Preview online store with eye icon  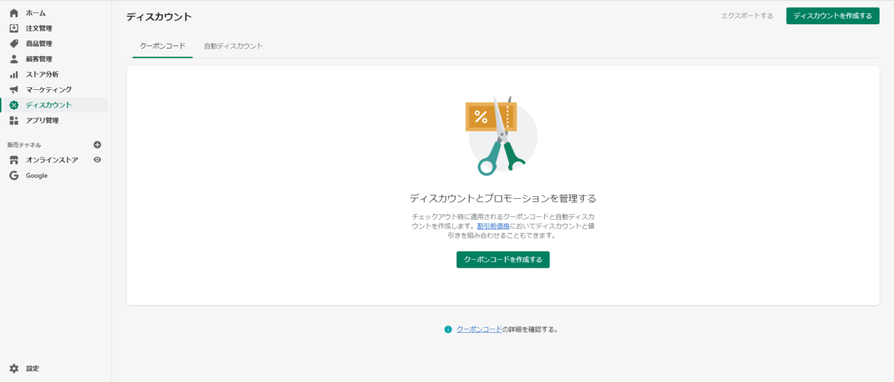(98, 160)
